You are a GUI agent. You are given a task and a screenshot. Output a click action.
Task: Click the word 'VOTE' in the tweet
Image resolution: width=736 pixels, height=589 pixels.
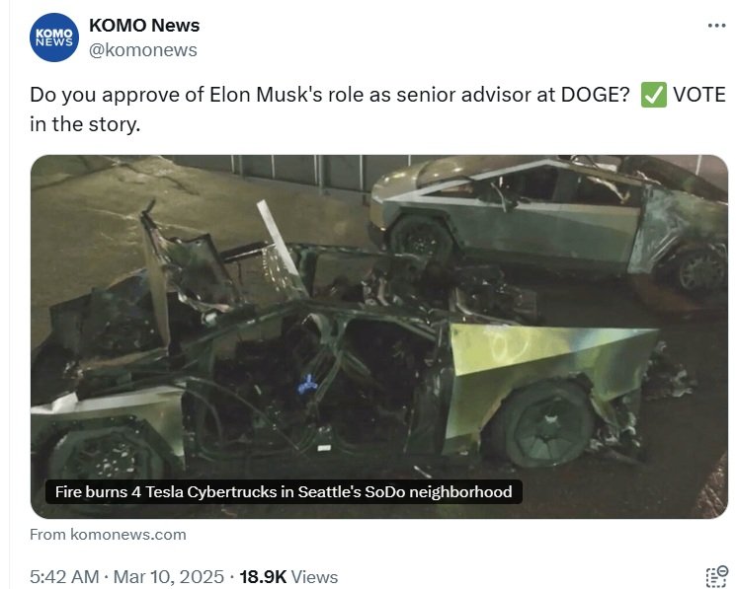pyautogui.click(x=699, y=95)
